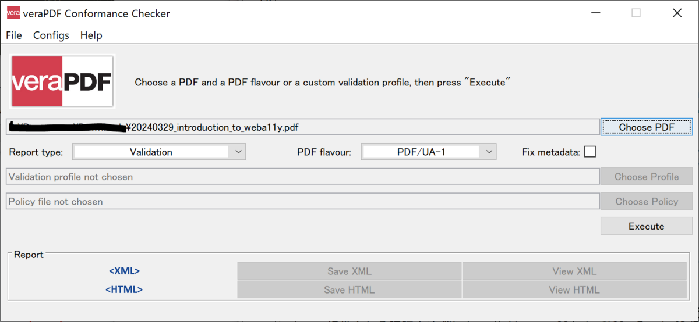This screenshot has width=699, height=322.
Task: Open the Report type Validation dropdown
Action: [x=159, y=152]
